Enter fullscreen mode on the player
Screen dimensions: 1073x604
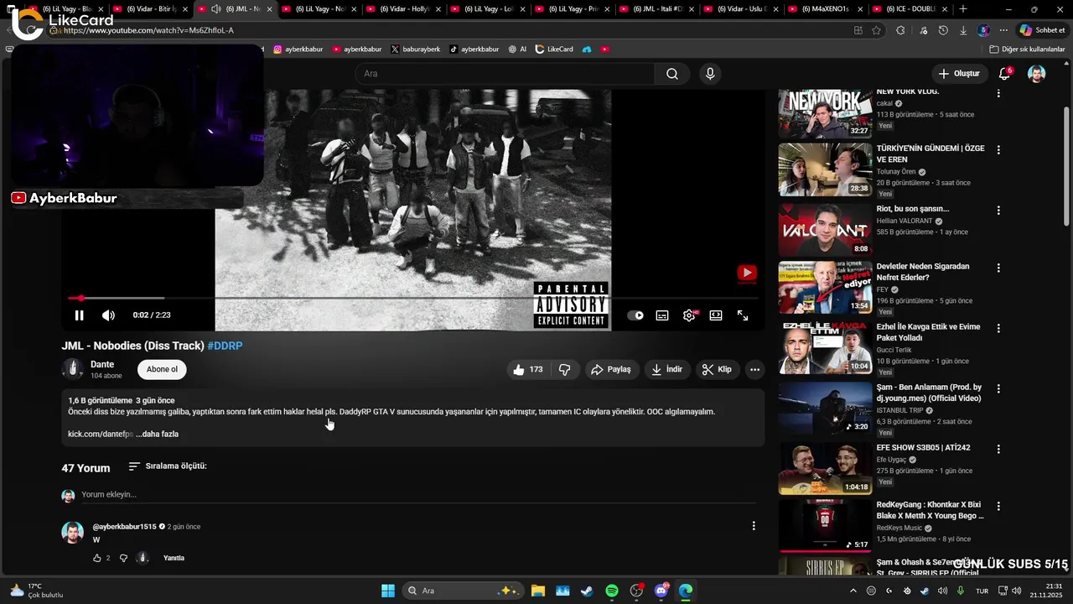tap(743, 315)
